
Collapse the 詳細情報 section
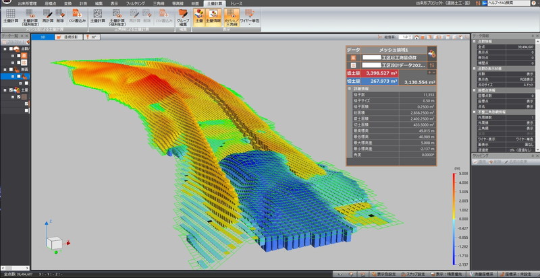pos(349,89)
